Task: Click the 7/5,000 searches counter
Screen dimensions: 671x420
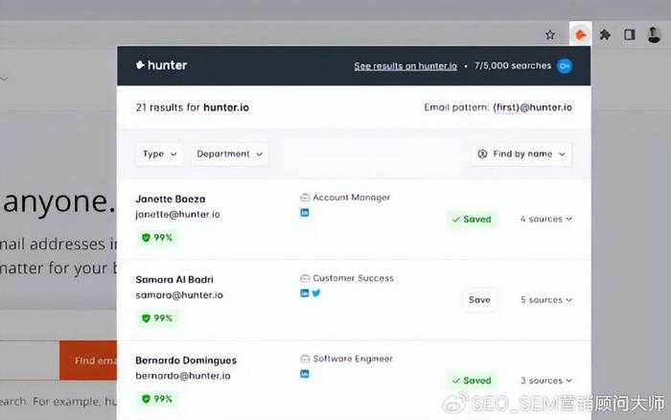Action: 513,65
